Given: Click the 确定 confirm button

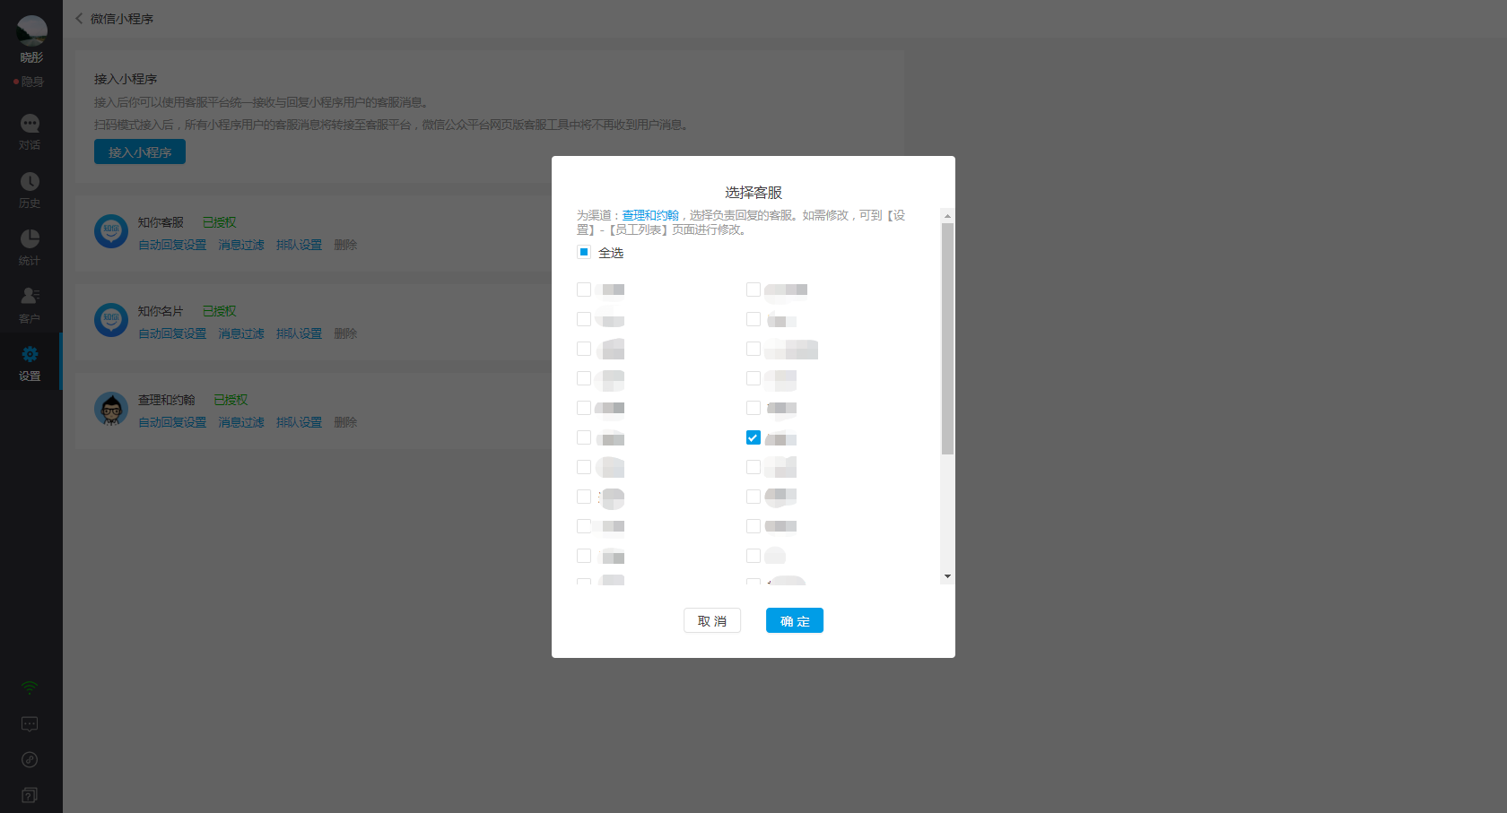Looking at the screenshot, I should [x=794, y=620].
